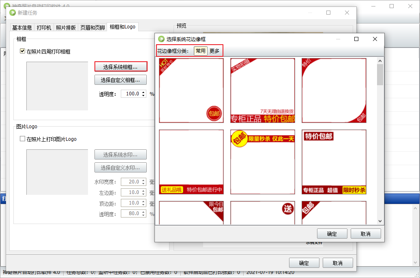Switch to the 更多 frame category
This screenshot has width=420, height=278.
214,51
